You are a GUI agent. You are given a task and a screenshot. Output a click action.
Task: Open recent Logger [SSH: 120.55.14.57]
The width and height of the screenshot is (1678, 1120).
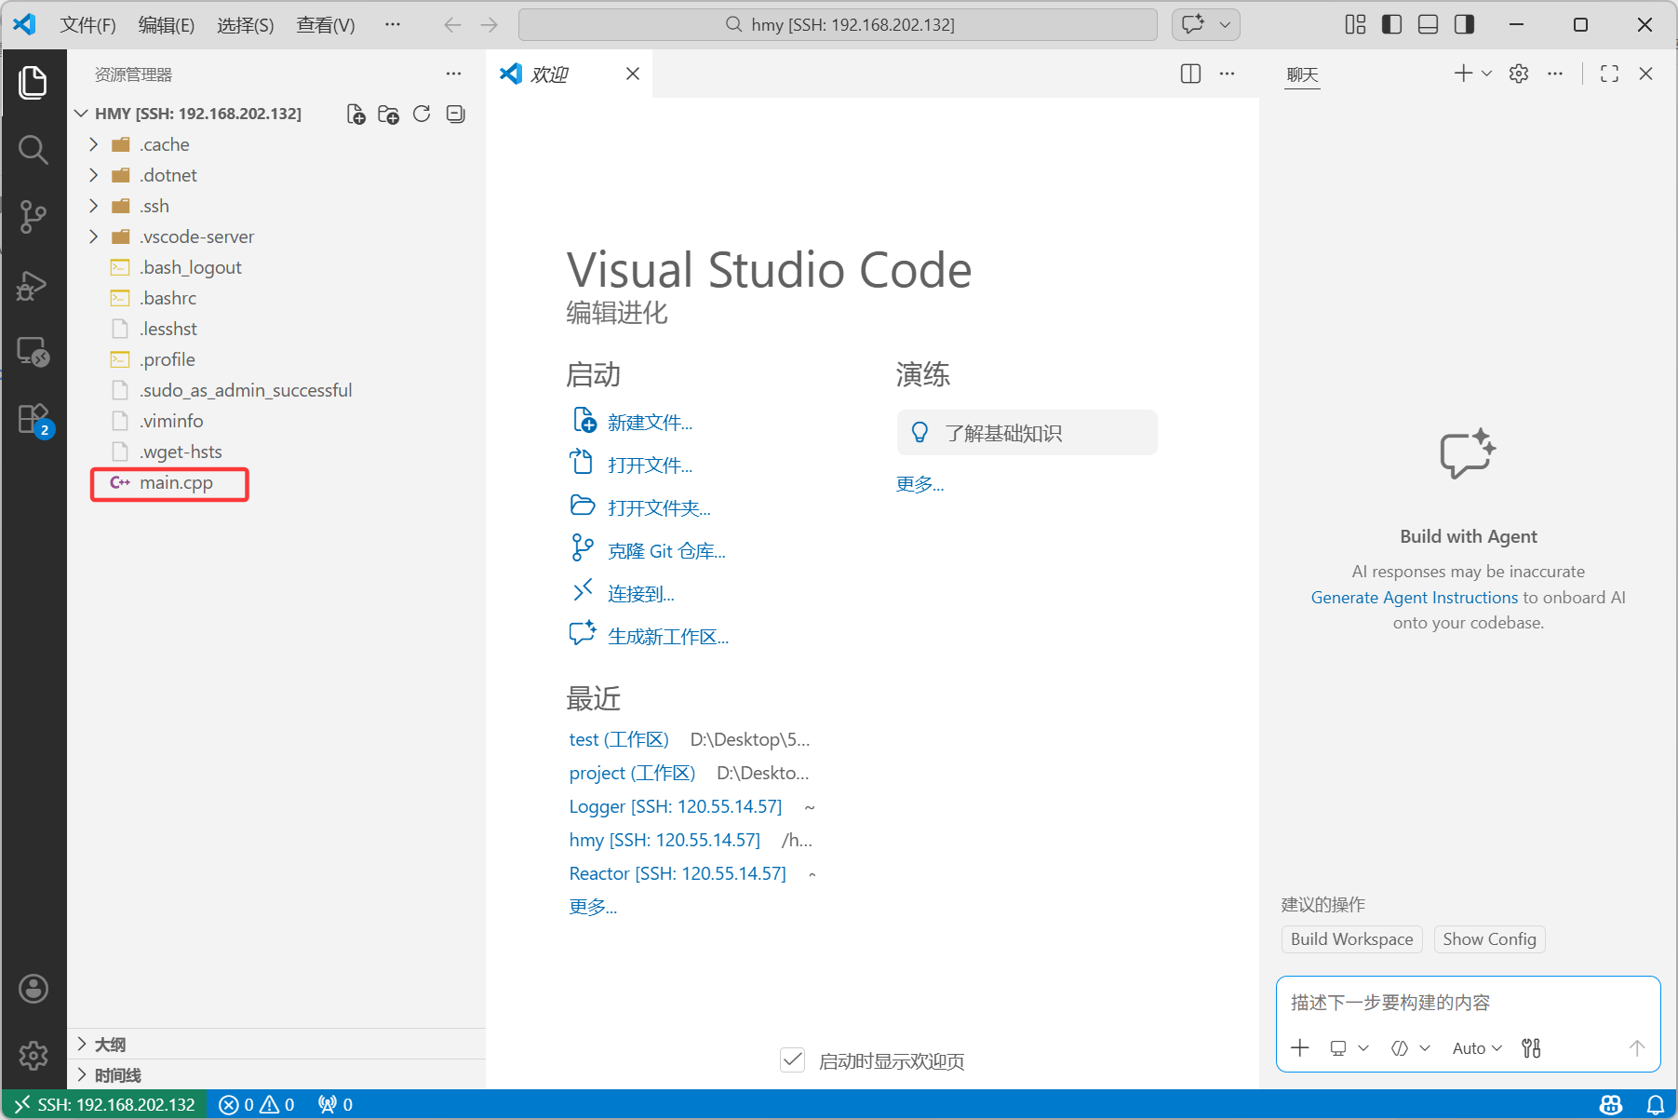tap(676, 806)
